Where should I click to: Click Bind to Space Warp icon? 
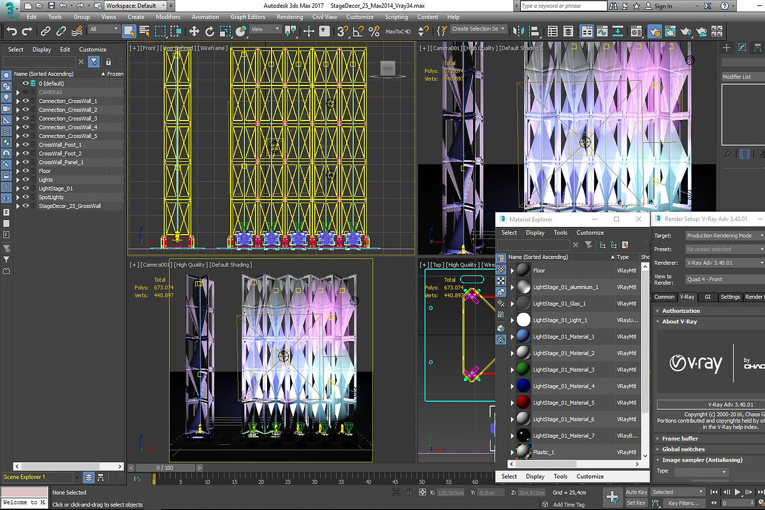(77, 31)
